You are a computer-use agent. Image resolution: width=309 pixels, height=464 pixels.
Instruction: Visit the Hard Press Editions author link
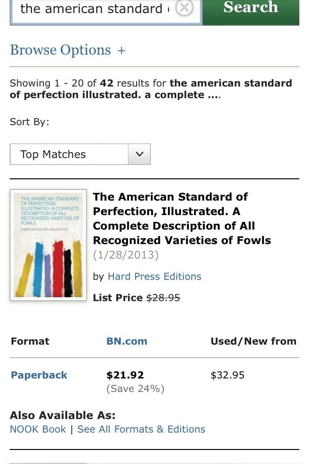pyautogui.click(x=154, y=276)
